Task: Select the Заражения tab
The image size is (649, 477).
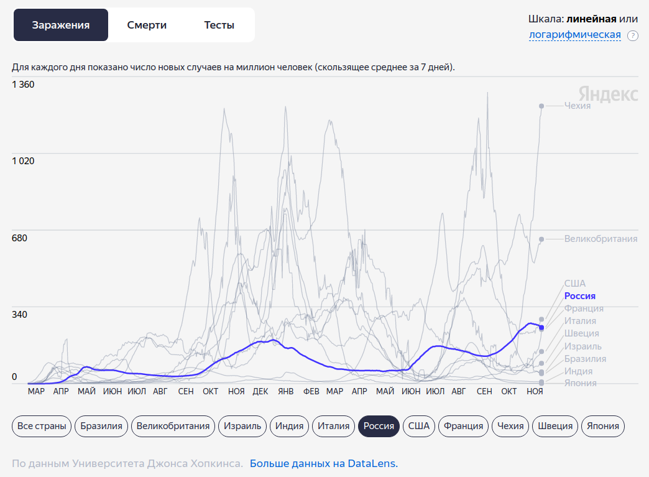Action: pyautogui.click(x=61, y=25)
